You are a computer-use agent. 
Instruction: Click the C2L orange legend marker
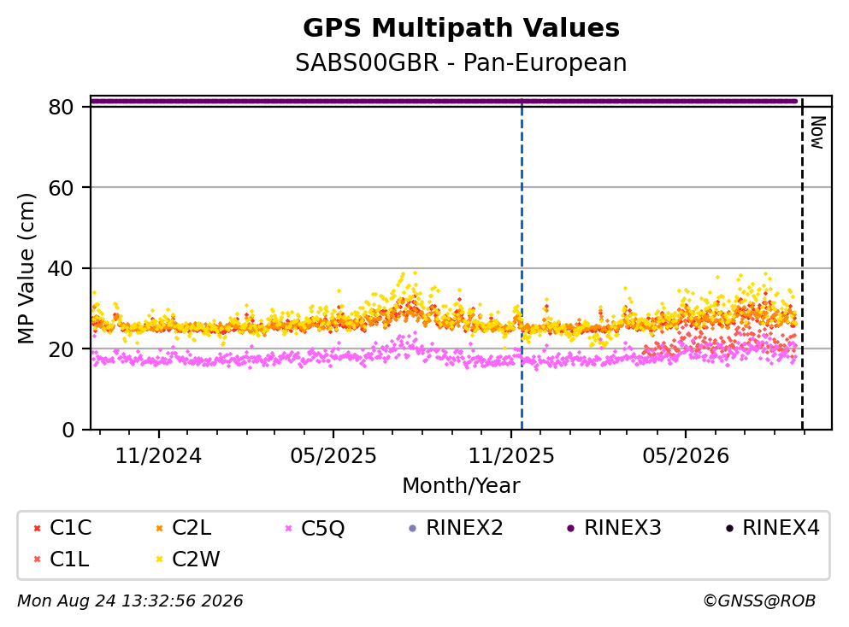[159, 528]
